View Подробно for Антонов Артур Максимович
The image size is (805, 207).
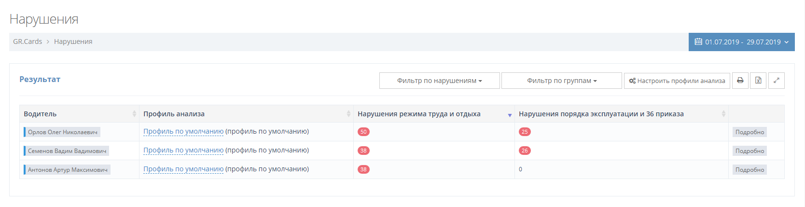tap(749, 170)
